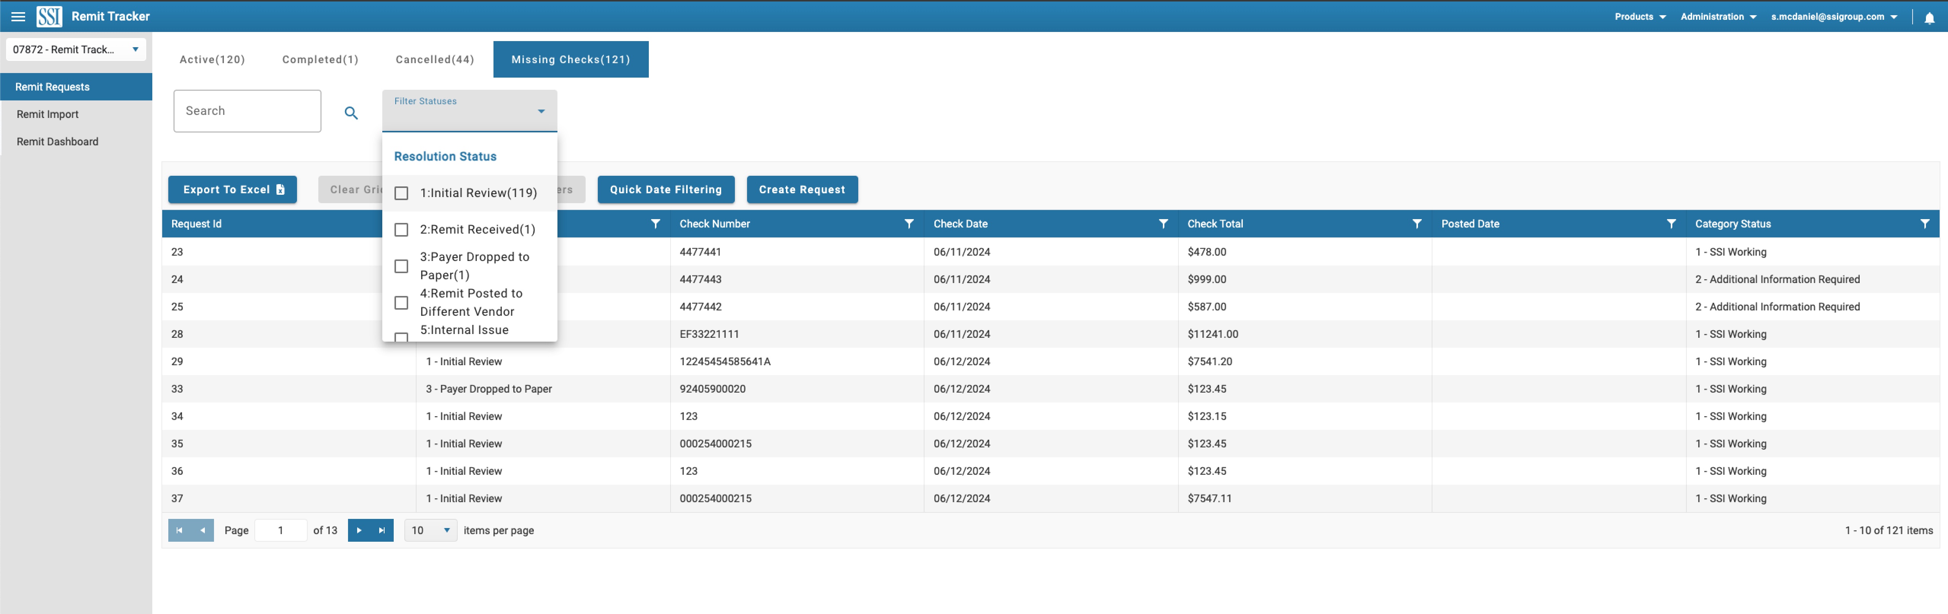This screenshot has width=1948, height=614.
Task: Filter the Check Date column
Action: click(x=1163, y=224)
